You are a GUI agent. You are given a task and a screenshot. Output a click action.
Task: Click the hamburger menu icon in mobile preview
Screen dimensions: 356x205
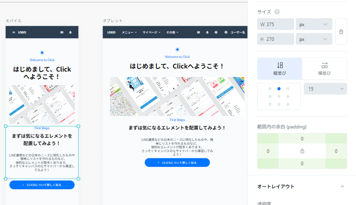point(13,32)
